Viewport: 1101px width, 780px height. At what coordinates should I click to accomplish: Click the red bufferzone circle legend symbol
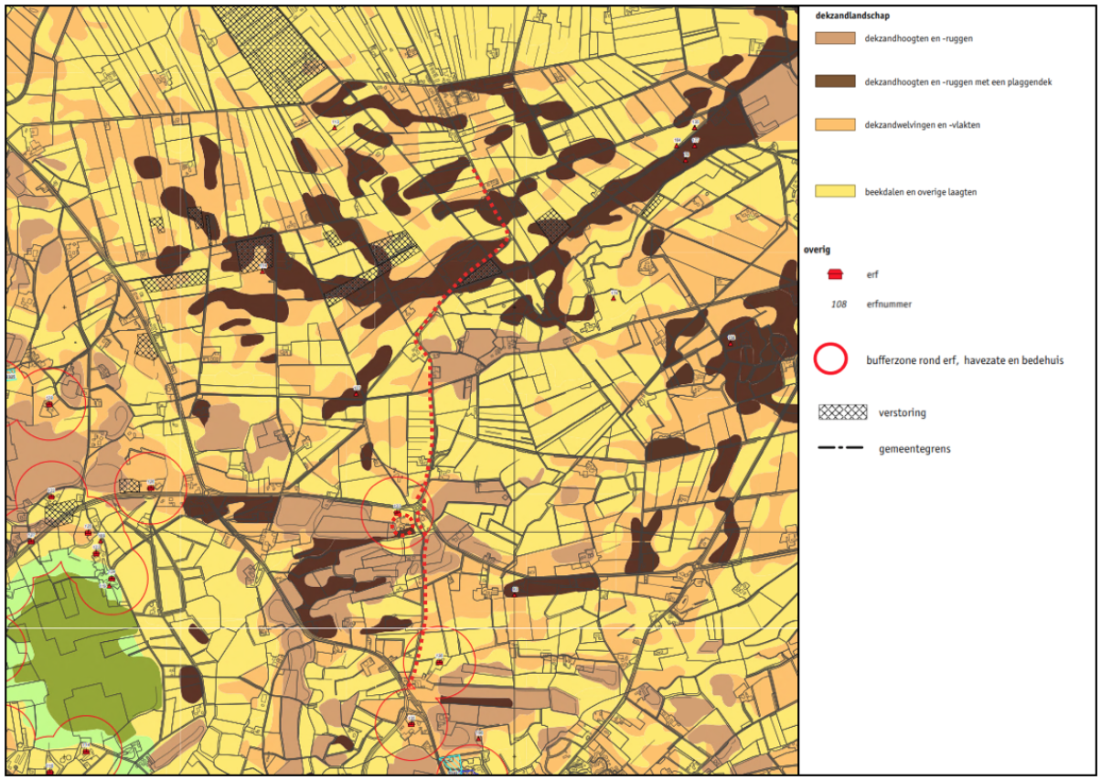[830, 359]
